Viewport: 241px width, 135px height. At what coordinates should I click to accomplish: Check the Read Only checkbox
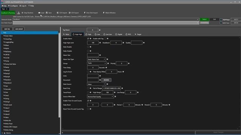(88, 88)
